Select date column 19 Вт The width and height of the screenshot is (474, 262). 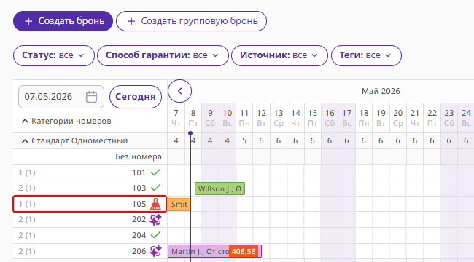(381, 118)
